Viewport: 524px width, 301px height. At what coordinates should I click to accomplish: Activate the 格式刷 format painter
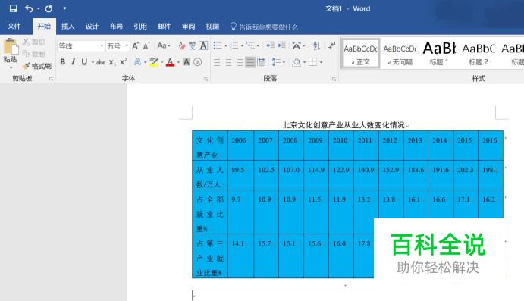point(36,66)
